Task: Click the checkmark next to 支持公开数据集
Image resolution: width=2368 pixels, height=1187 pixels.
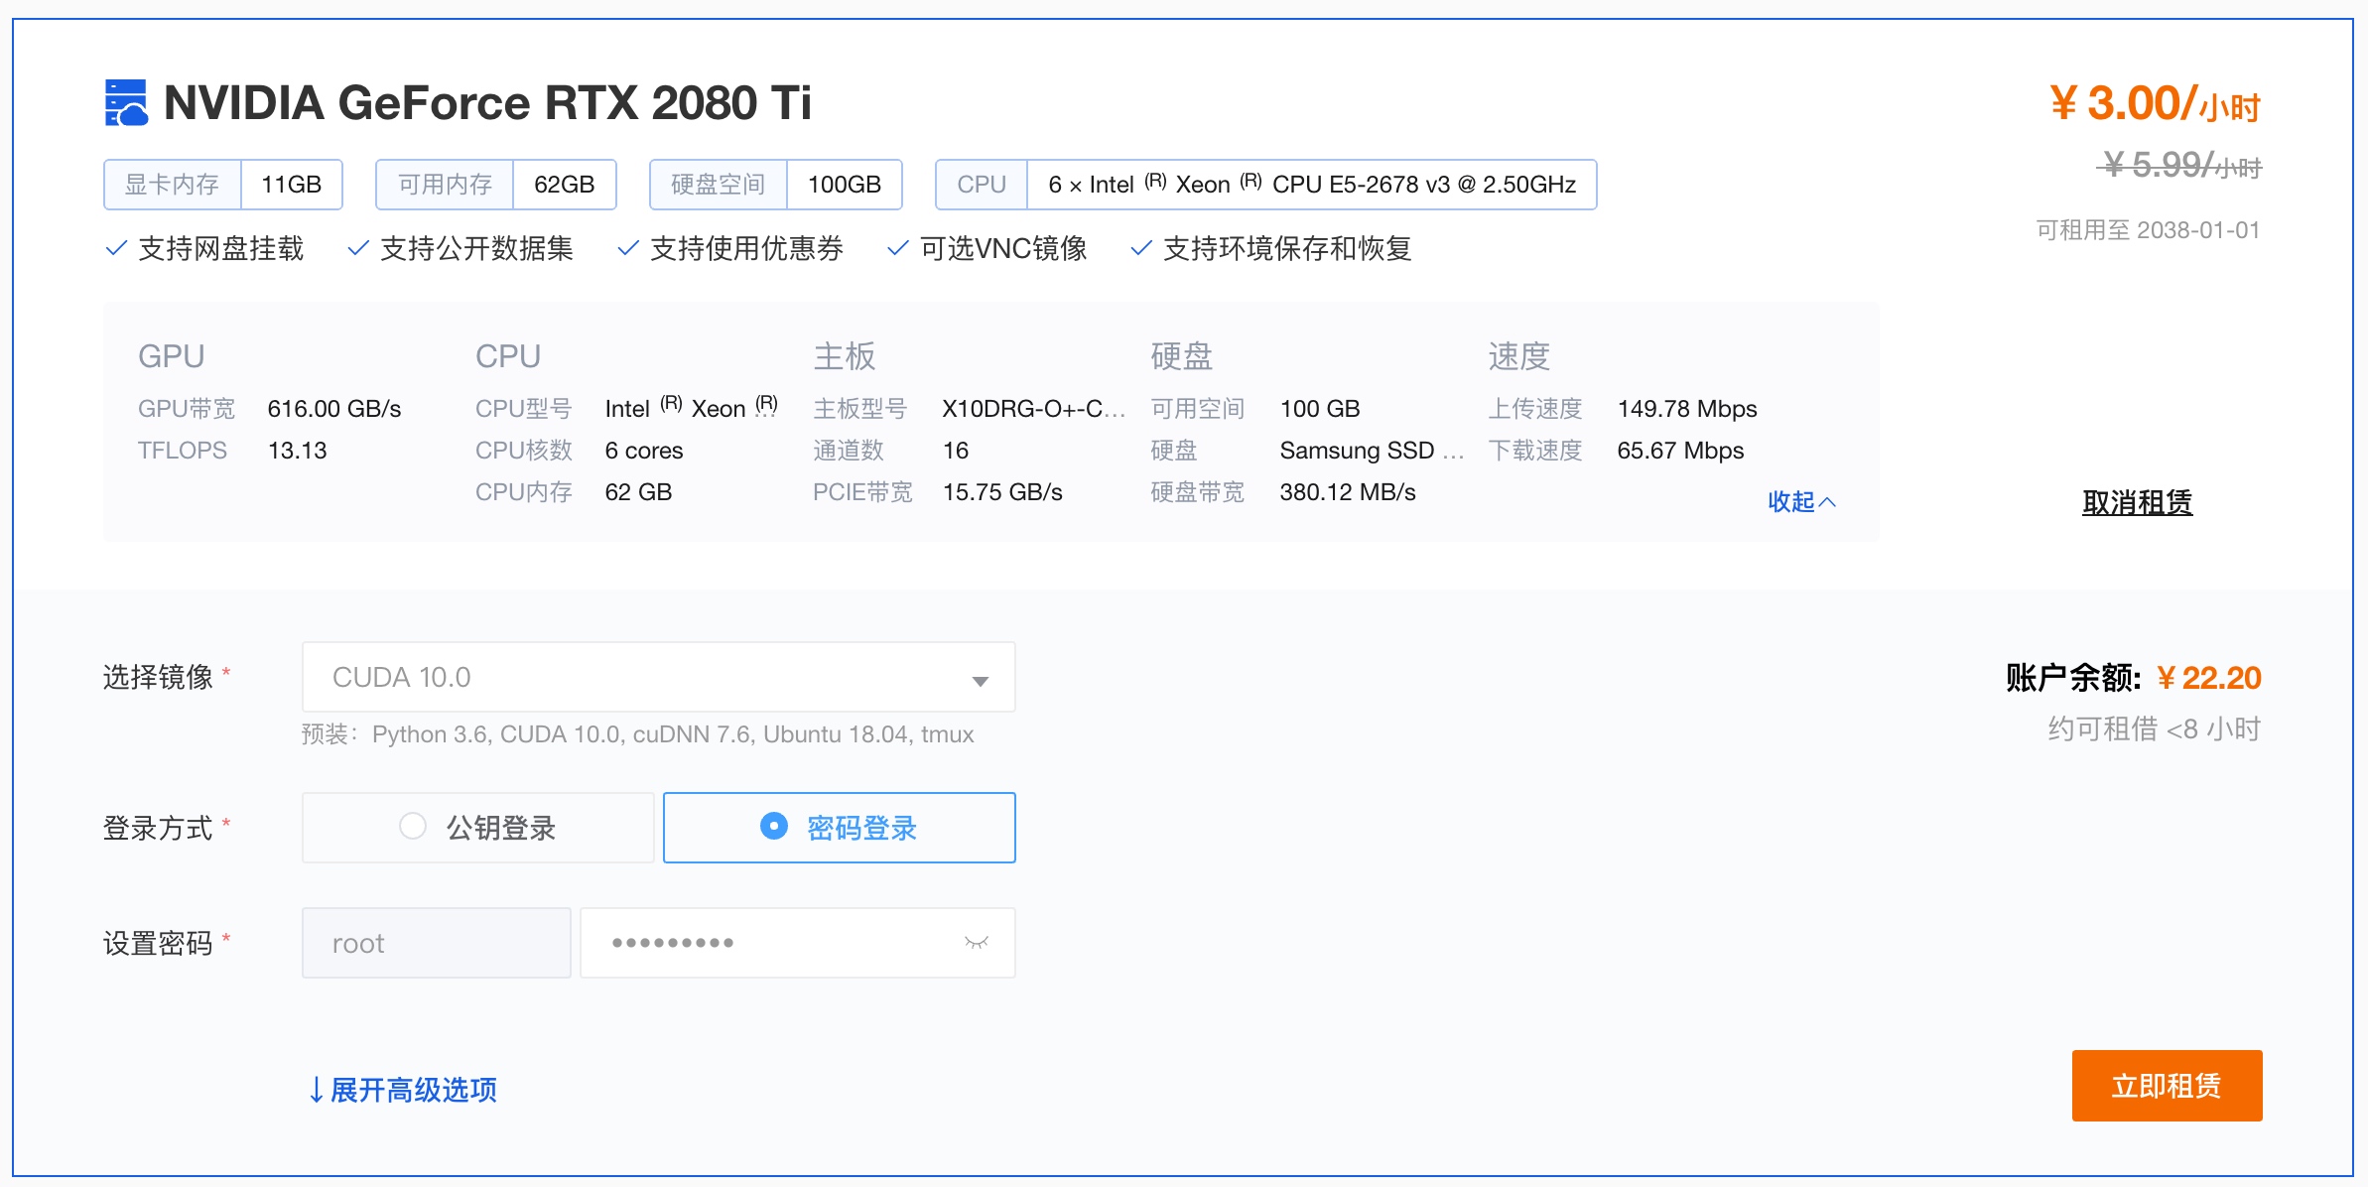Action: pyautogui.click(x=358, y=248)
